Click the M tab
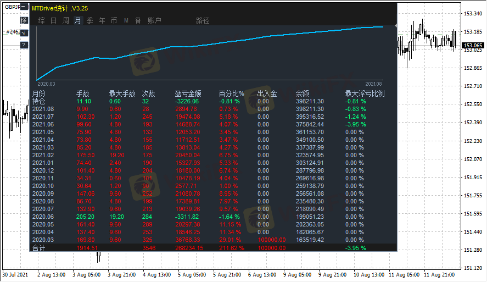 tap(126, 20)
